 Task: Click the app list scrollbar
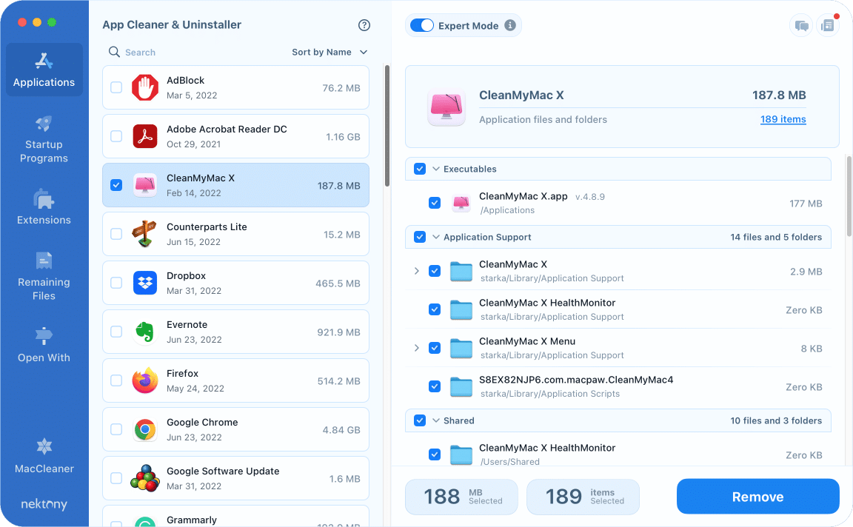387,126
